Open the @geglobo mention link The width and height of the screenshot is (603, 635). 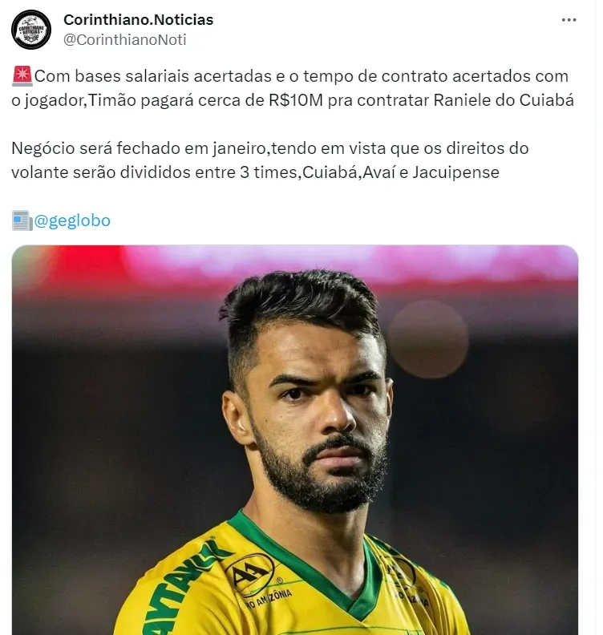click(72, 220)
